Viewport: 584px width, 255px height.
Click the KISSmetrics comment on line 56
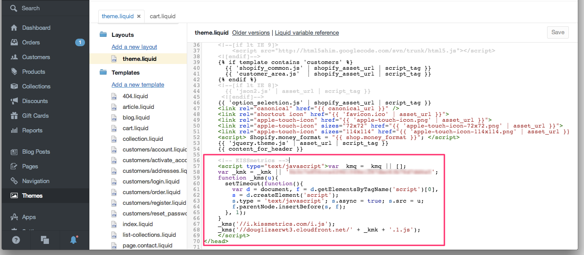[x=254, y=160]
